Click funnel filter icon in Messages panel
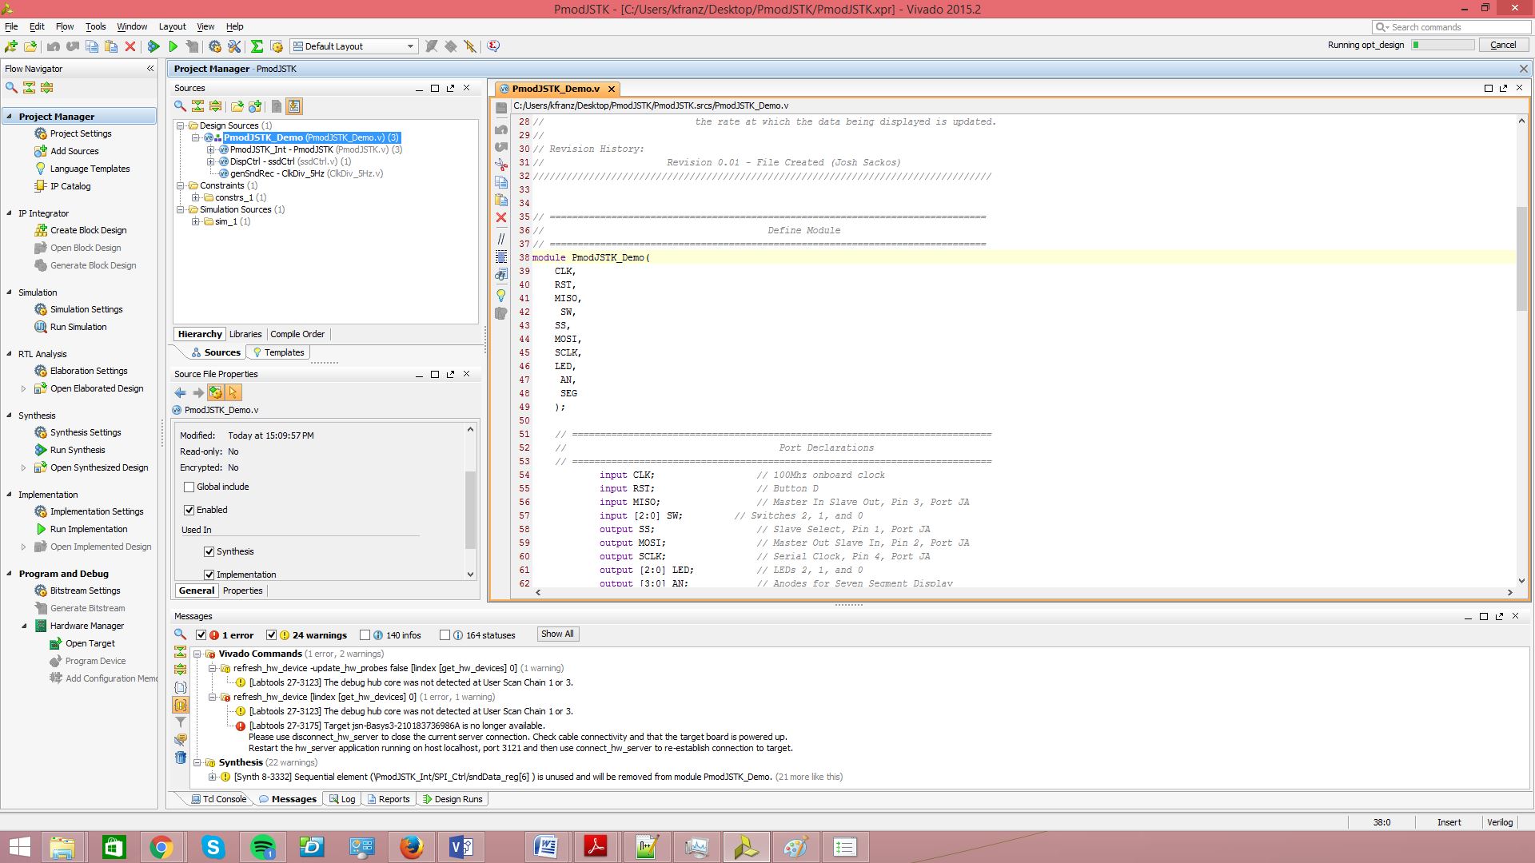 pos(181,722)
